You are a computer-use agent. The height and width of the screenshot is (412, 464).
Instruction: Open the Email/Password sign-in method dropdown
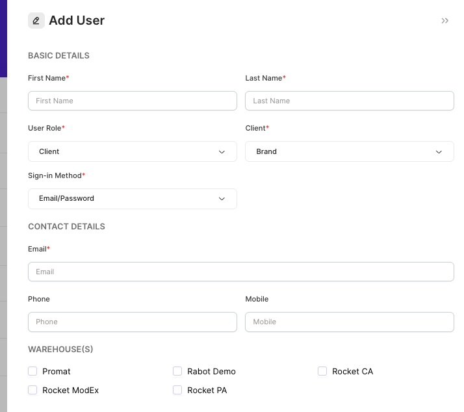coord(133,199)
